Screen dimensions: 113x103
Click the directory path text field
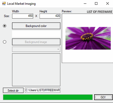tap(42, 90)
